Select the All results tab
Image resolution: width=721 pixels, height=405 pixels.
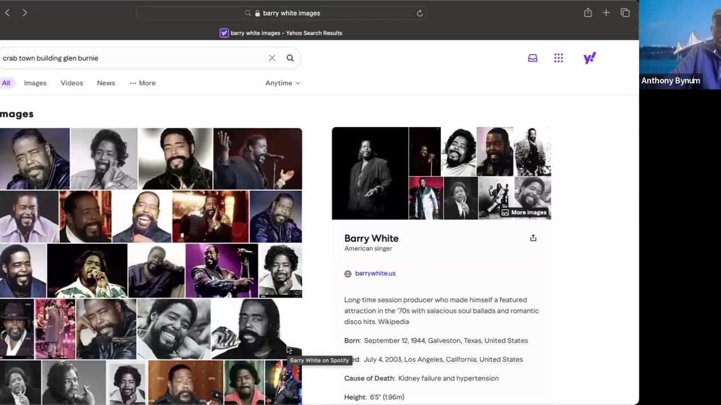tap(6, 83)
